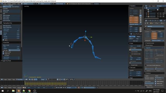166x93 pixels.
Task: Collapse the Voxel Tool panel
Action: click(x=3, y=42)
